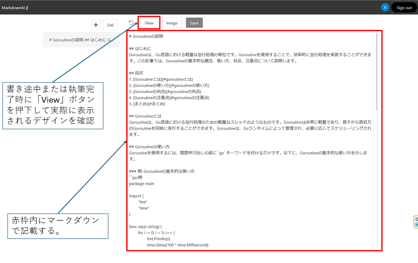Click the '4. [Goroutineの注意点]' list line
The height and width of the screenshot is (263, 418).
point(169,98)
